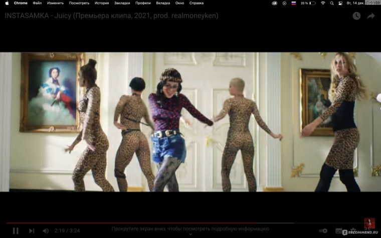Switch keyboard layout via Russian flag
381x238 pixels.
[x=294, y=3]
